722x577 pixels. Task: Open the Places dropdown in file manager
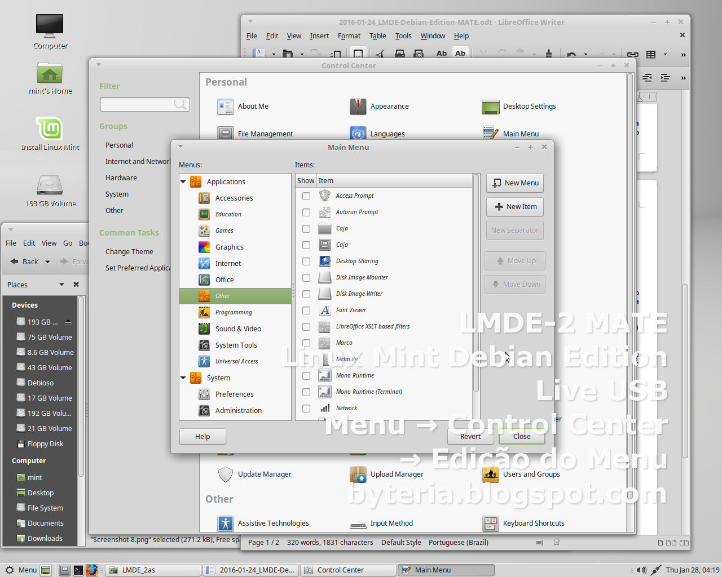(62, 285)
